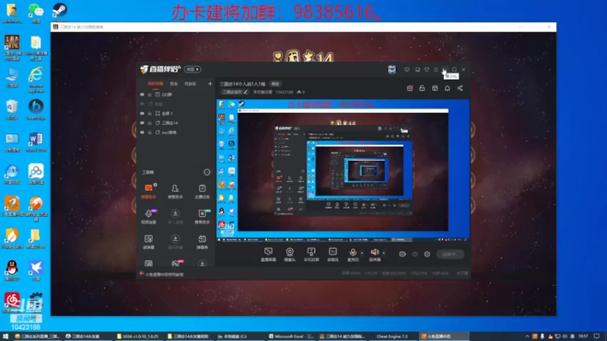607x341 pixels.
Task: Open the Word 2016 desktop shortcut
Action: [x=36, y=142]
